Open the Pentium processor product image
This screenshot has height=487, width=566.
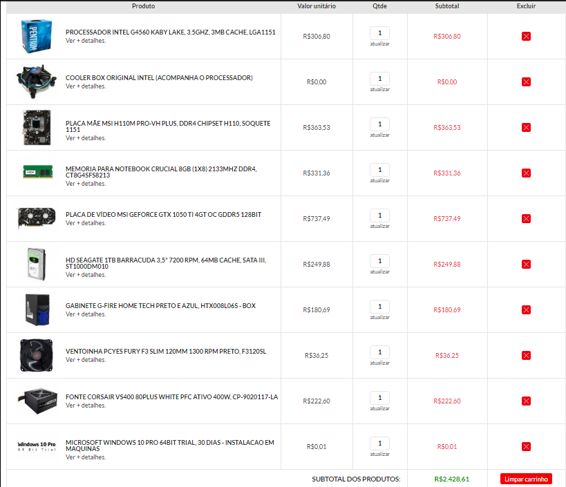[37, 36]
